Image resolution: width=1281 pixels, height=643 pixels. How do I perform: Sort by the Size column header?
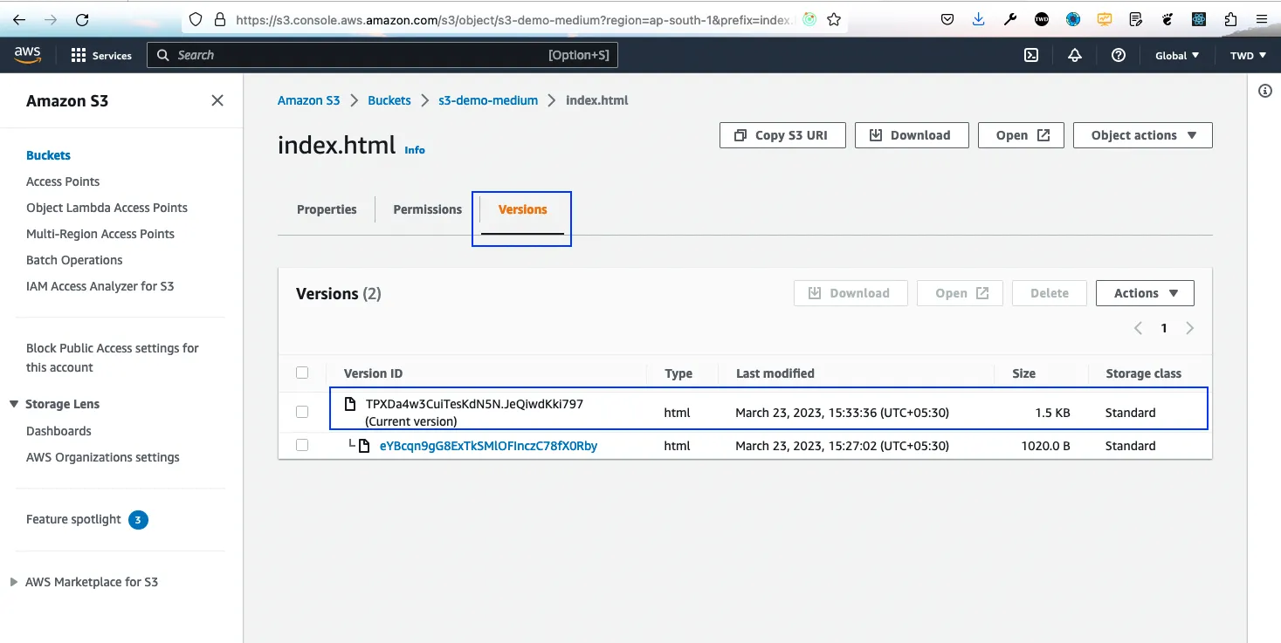[x=1023, y=373]
